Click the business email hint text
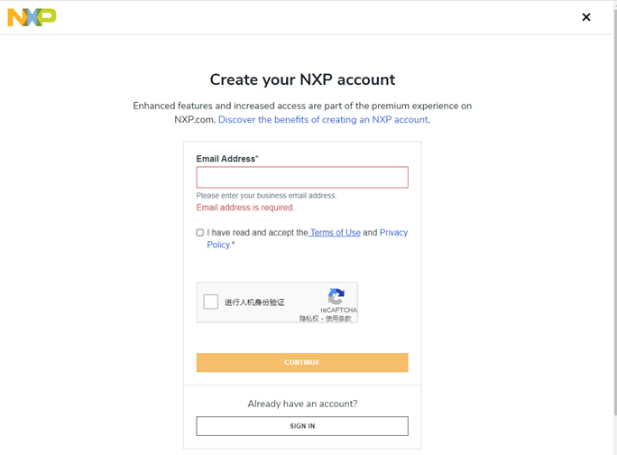Viewport: 617px width, 455px height. 266,195
